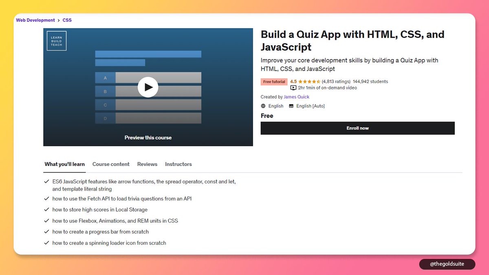The height and width of the screenshot is (275, 489).
Task: Click the checkmark beside the Local Storage bullet
Action: pos(46,209)
